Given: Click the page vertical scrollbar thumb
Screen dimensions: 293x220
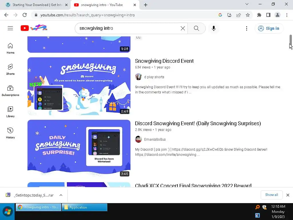Looking at the screenshot, I should click(291, 40).
